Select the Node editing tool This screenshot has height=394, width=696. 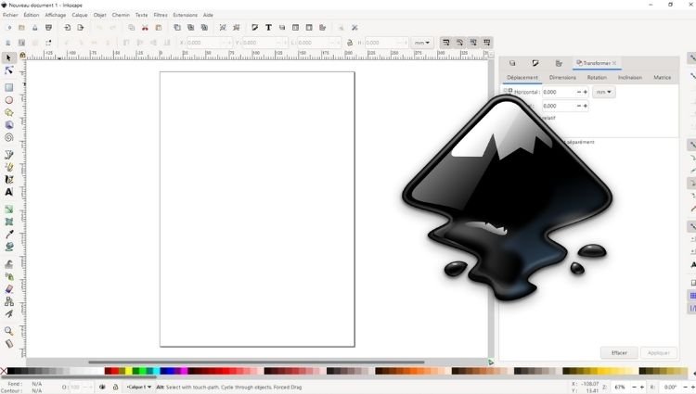pyautogui.click(x=8, y=70)
